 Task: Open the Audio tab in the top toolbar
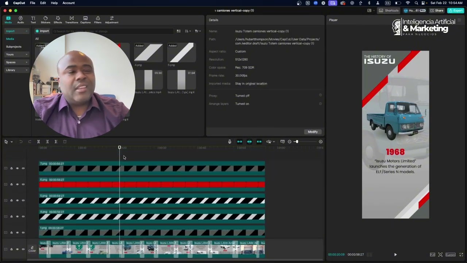point(20,20)
